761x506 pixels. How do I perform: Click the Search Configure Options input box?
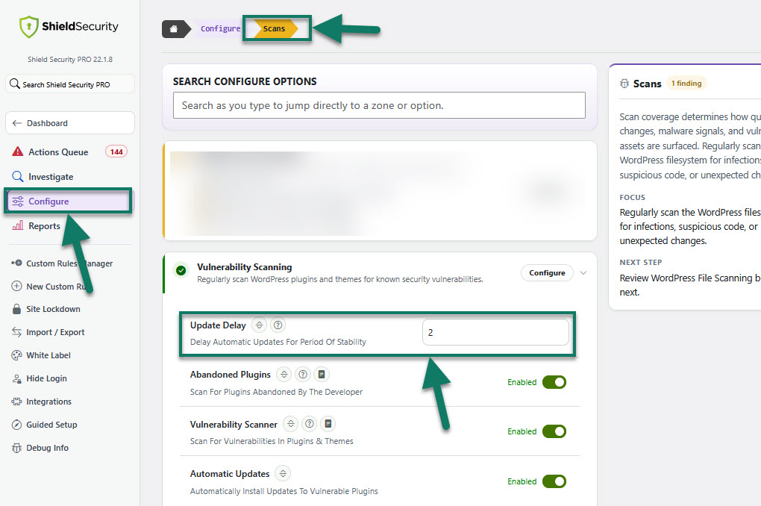click(x=379, y=105)
